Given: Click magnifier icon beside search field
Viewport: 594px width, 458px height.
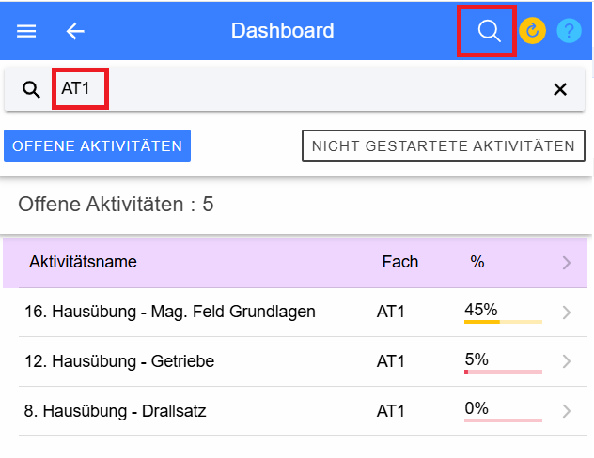Looking at the screenshot, I should click(31, 89).
